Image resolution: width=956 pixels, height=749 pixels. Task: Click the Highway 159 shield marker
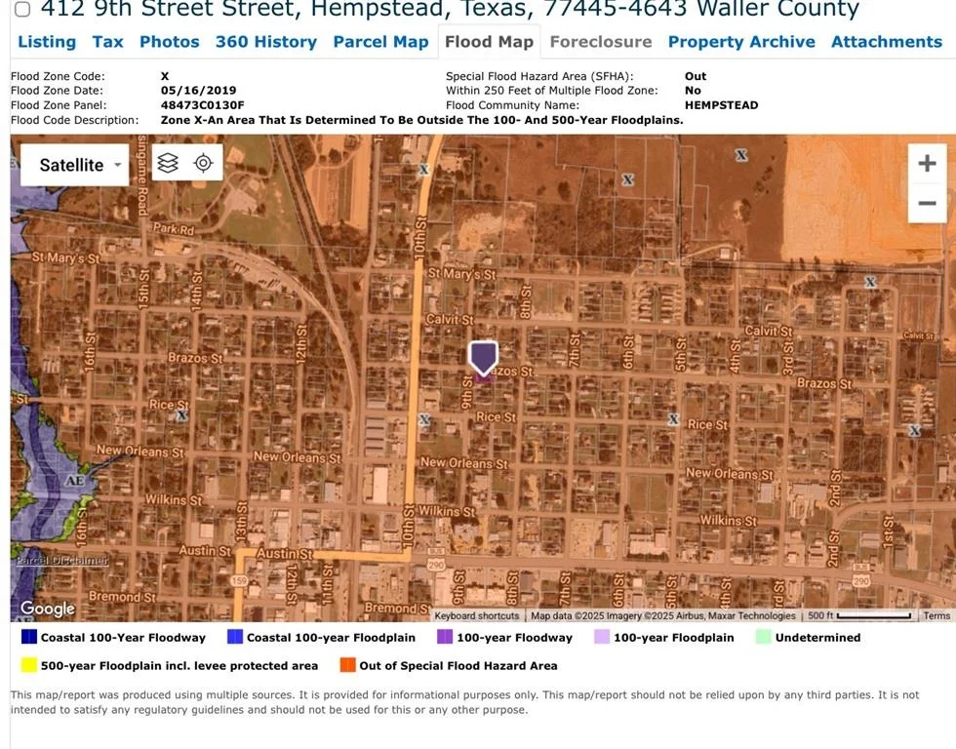[239, 581]
